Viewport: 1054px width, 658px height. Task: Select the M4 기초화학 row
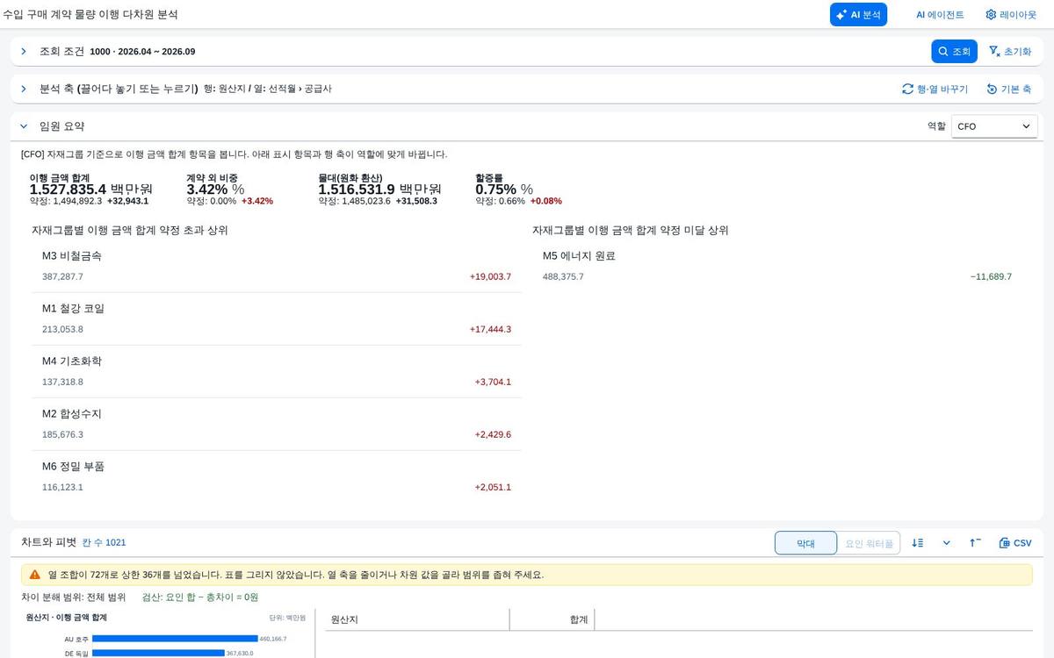276,371
